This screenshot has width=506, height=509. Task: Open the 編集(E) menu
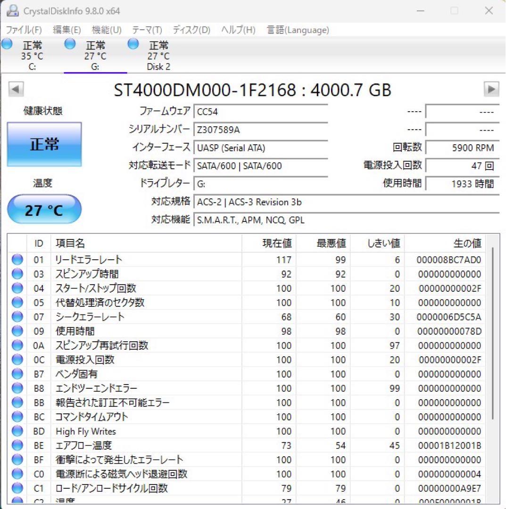(x=66, y=30)
